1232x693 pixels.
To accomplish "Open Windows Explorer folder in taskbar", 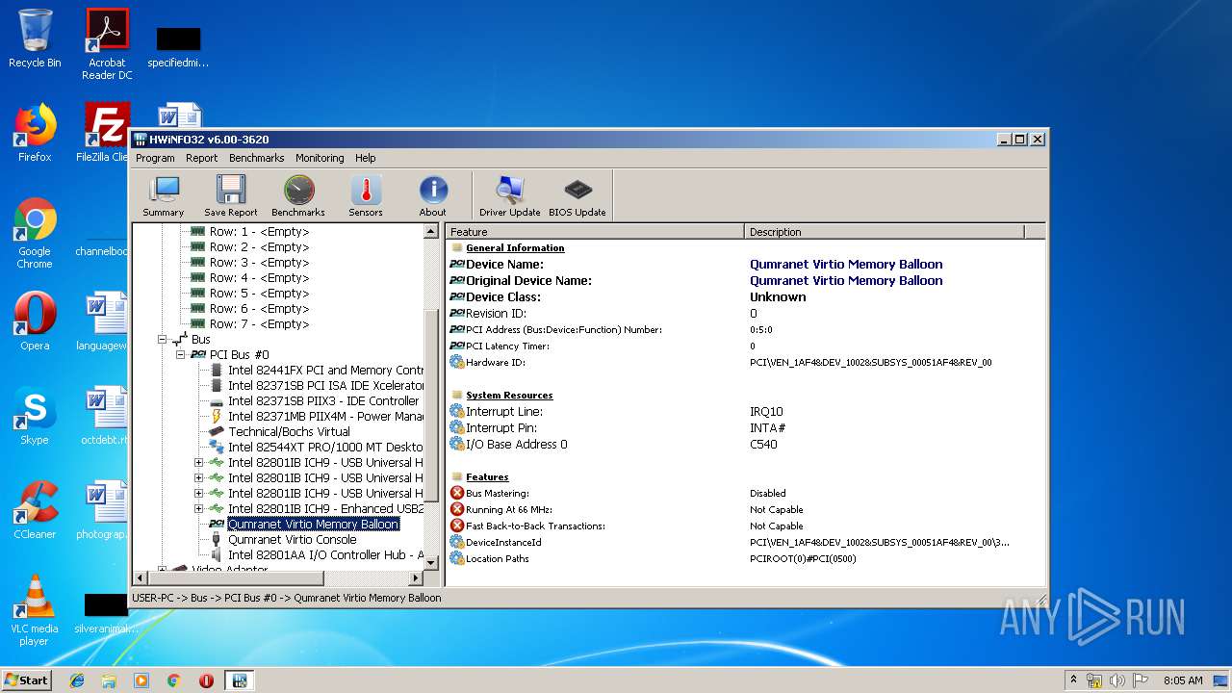I will coord(109,680).
